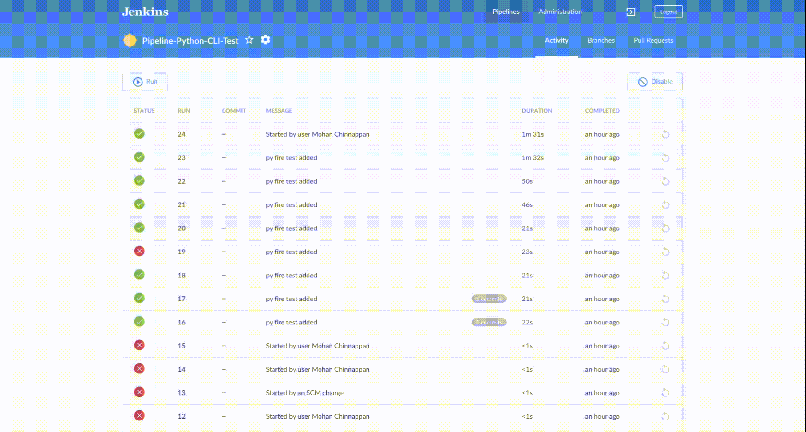The width and height of the screenshot is (806, 432).
Task: Click success status icon of run 22
Action: pyautogui.click(x=140, y=180)
